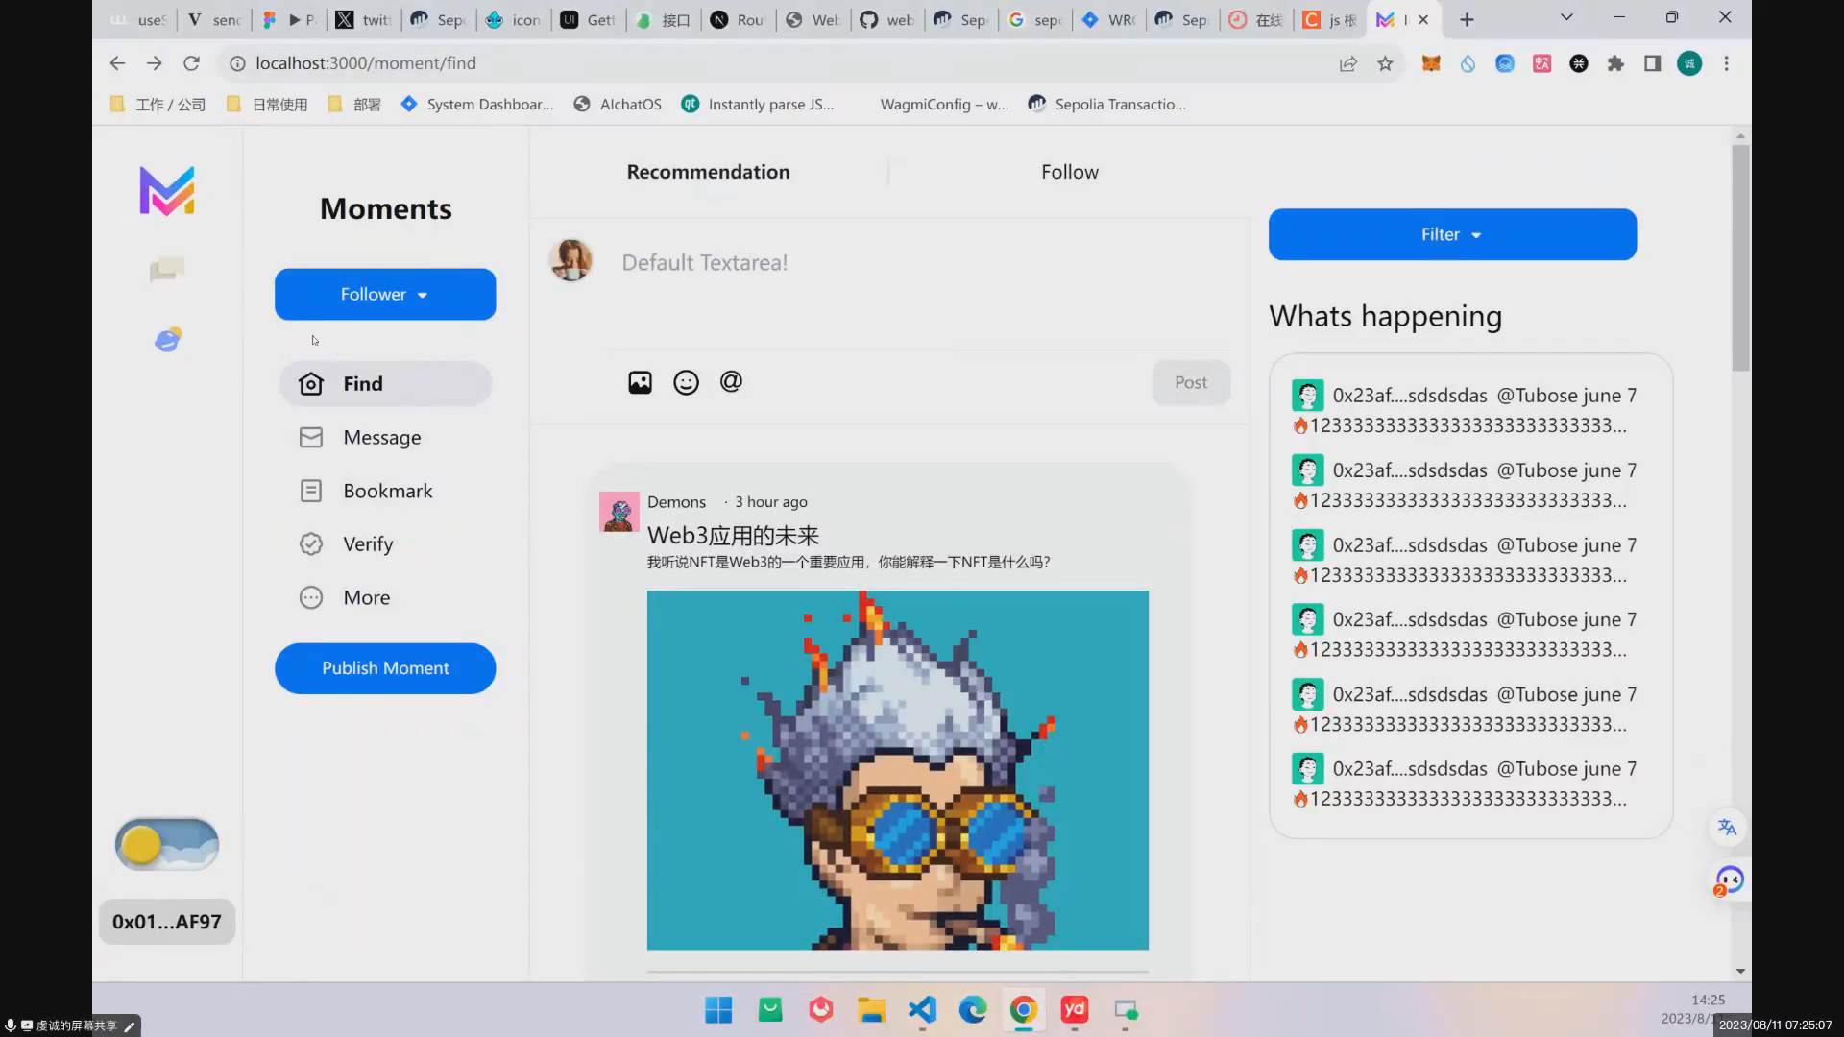This screenshot has width=1844, height=1037.
Task: Switch to the GitHub browser tab
Action: click(x=887, y=19)
